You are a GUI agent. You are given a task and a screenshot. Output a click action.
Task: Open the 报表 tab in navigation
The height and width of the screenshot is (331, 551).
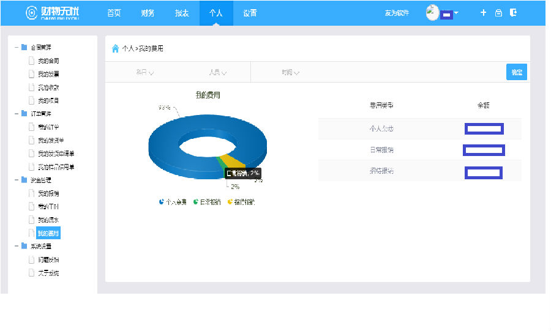[x=182, y=13]
